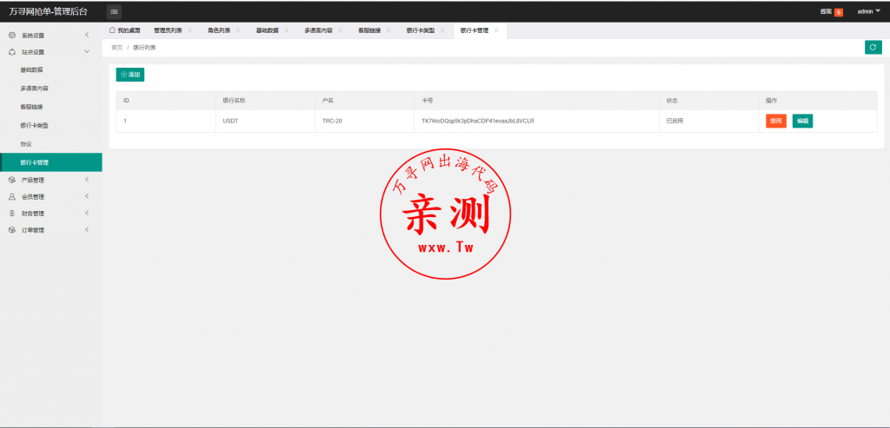Toggle the sidebar with the hamburger menu icon
Image resolution: width=890 pixels, height=428 pixels.
point(114,12)
